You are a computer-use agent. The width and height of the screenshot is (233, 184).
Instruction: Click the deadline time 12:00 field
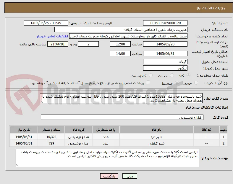pyautogui.click(x=120, y=44)
